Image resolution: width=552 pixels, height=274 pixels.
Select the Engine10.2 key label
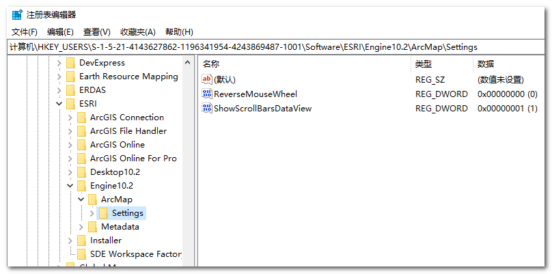(x=111, y=186)
